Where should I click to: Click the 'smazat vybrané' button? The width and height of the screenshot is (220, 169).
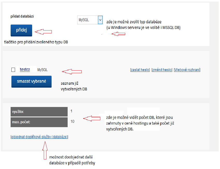[31, 82]
